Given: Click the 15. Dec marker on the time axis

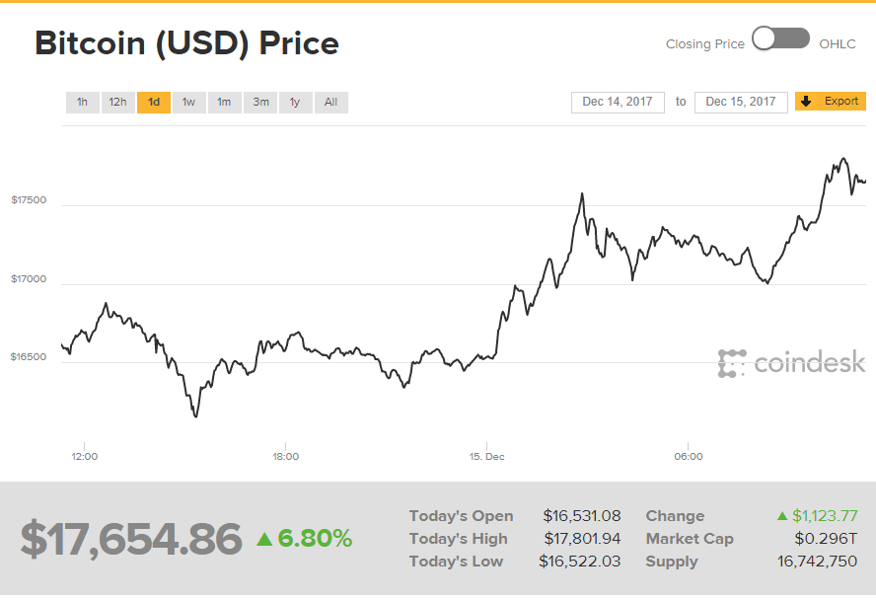Looking at the screenshot, I should click(x=486, y=457).
